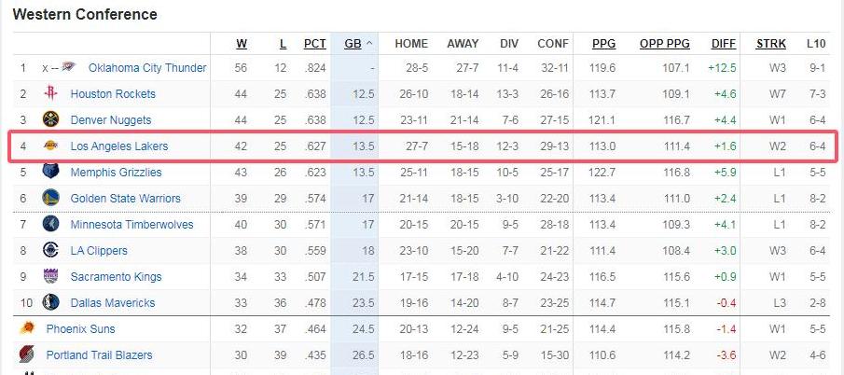The image size is (844, 375).
Task: Sort table by PCT column header
Action: (x=315, y=44)
